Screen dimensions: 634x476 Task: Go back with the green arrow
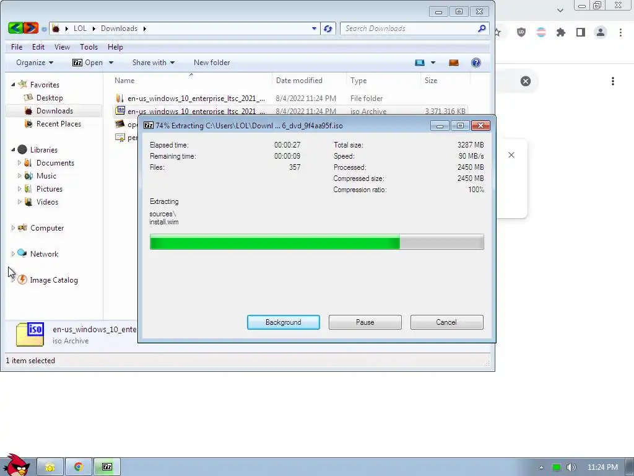[x=15, y=28]
